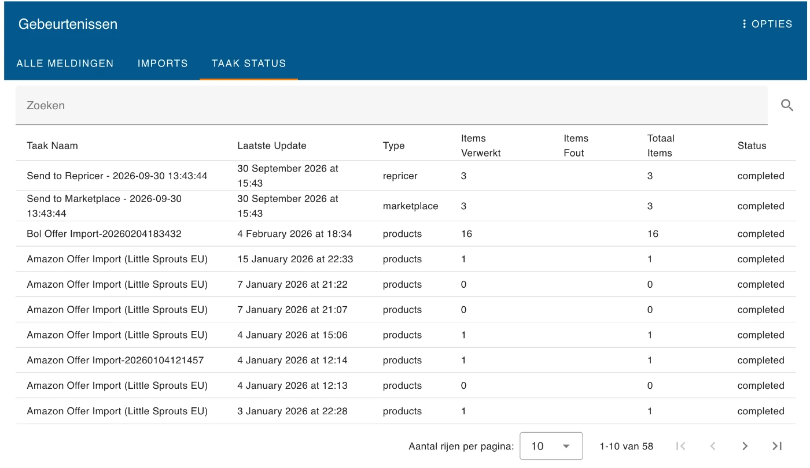Image resolution: width=810 pixels, height=468 pixels.
Task: Click the 7 January 2026 at 21:22 date
Action: click(292, 284)
